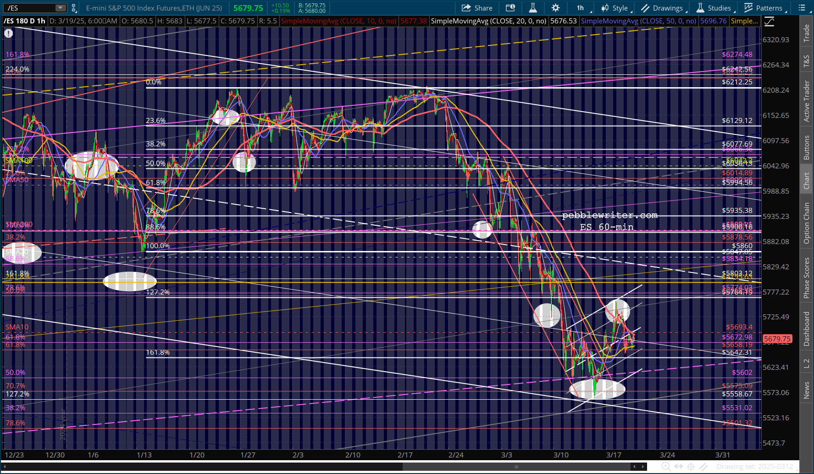The height and width of the screenshot is (474, 814).
Task: Switch to the Option Chain side tab
Action: pos(807,223)
